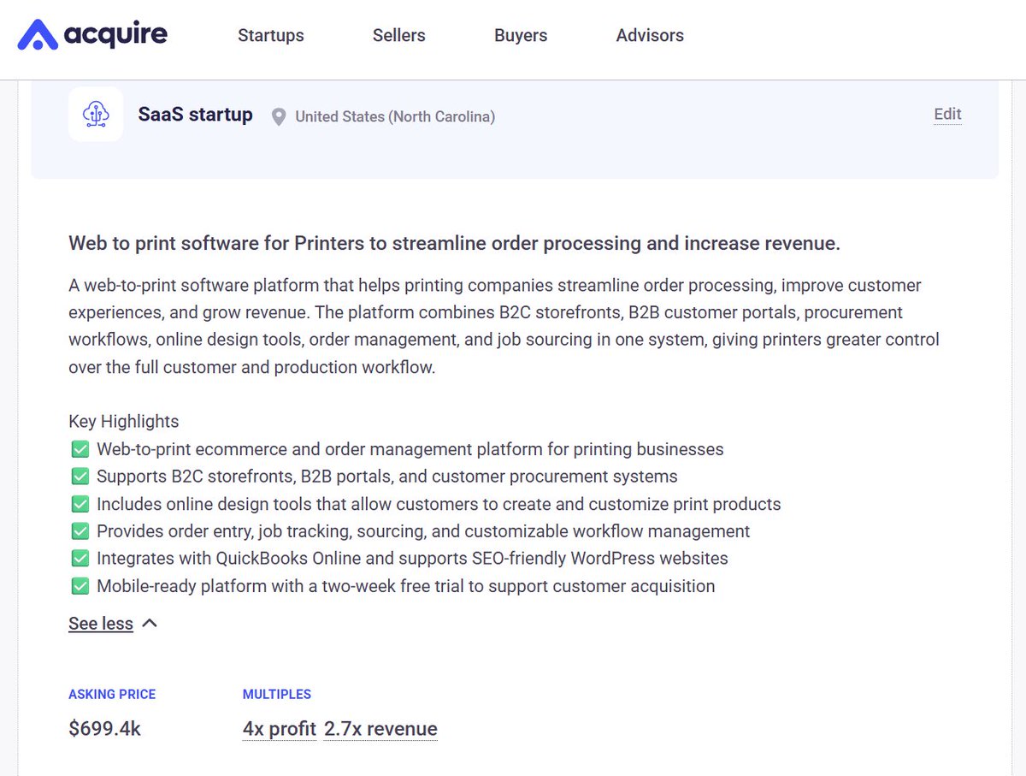Click the 4x profit multiple link
The width and height of the screenshot is (1026, 776).
click(280, 729)
